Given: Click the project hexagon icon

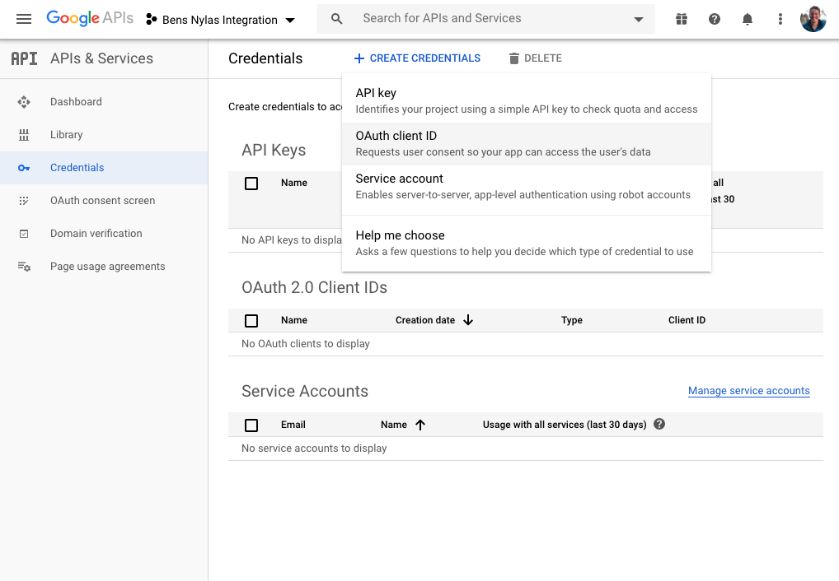Looking at the screenshot, I should point(152,19).
